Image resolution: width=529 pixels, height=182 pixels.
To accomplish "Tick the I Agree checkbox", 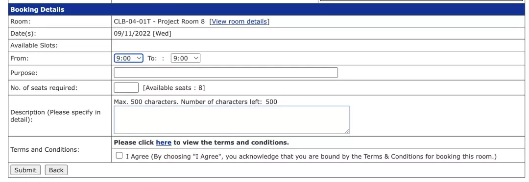I will [119, 156].
